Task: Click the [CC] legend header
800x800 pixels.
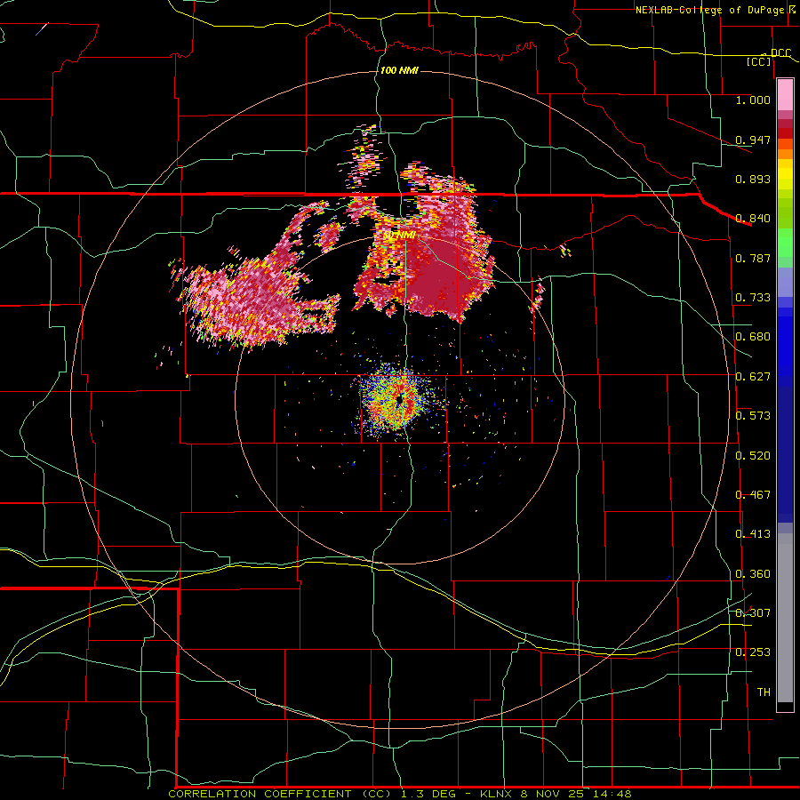Action: 758,61
